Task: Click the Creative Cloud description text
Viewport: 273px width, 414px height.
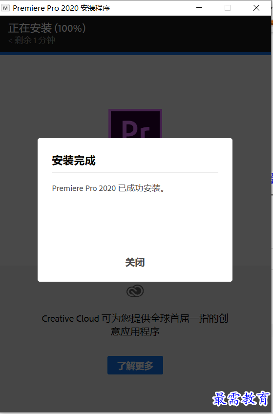Action: pos(135,325)
